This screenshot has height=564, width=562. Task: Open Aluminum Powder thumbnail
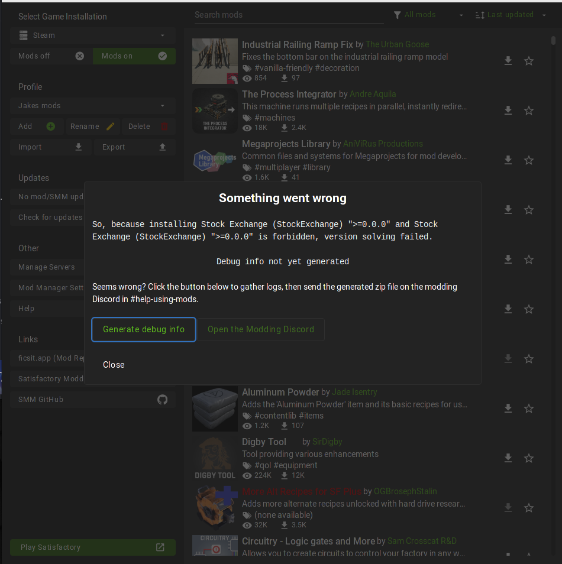click(x=215, y=409)
